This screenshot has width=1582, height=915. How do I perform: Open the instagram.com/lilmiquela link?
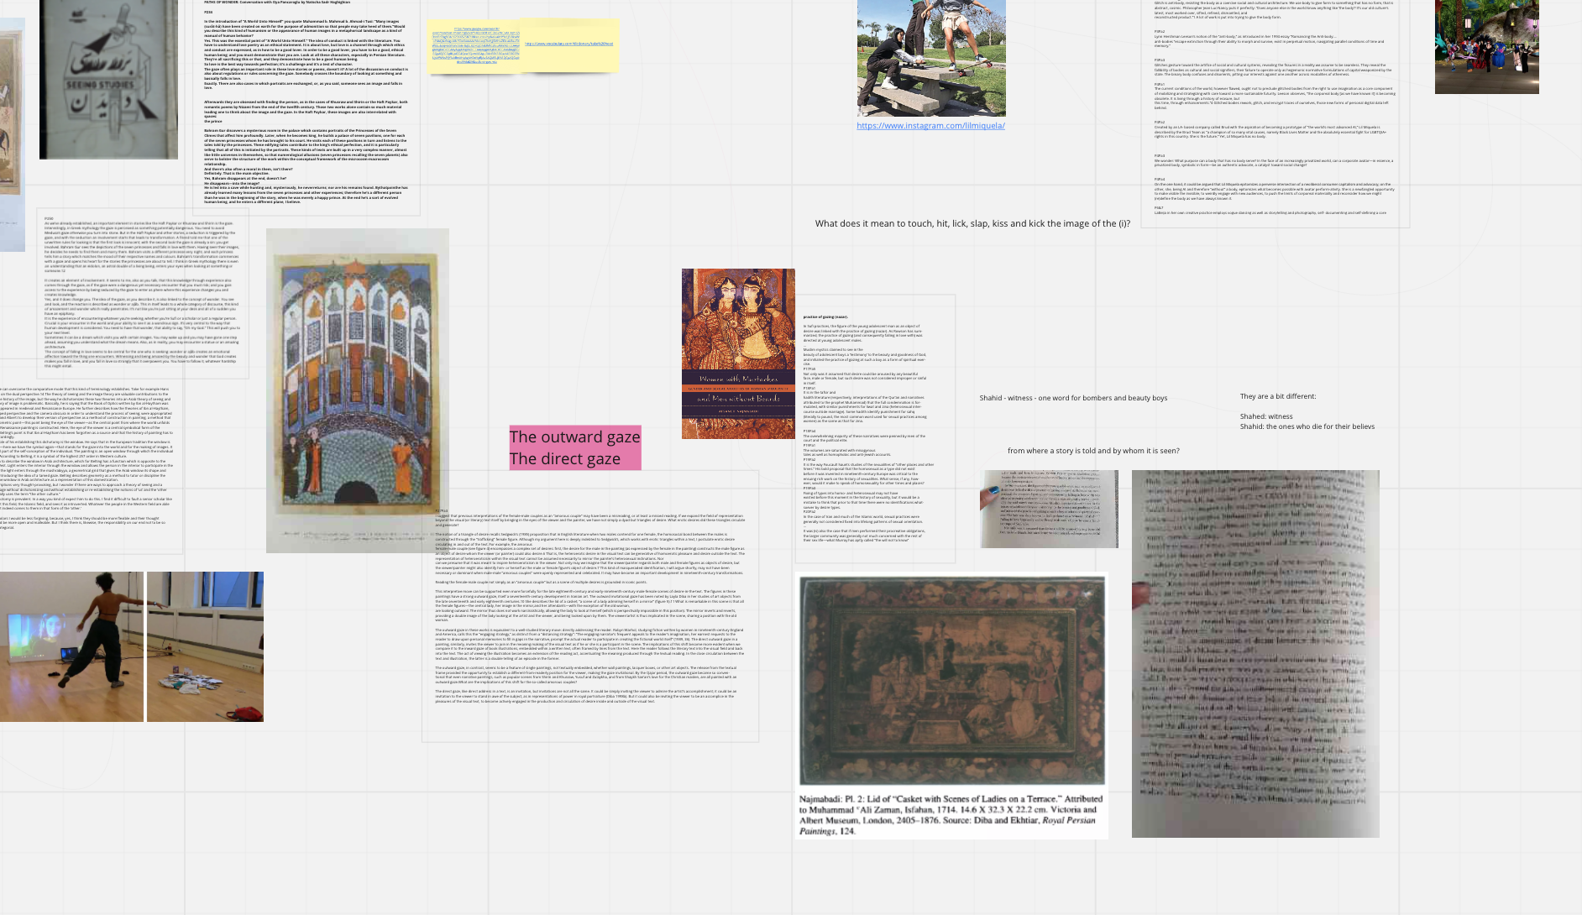pos(930,126)
